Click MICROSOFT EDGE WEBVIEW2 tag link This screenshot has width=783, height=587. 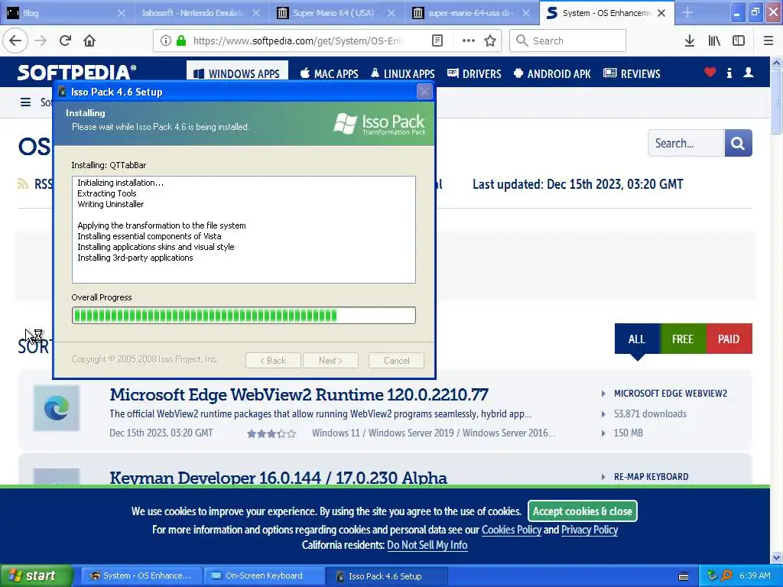670,394
